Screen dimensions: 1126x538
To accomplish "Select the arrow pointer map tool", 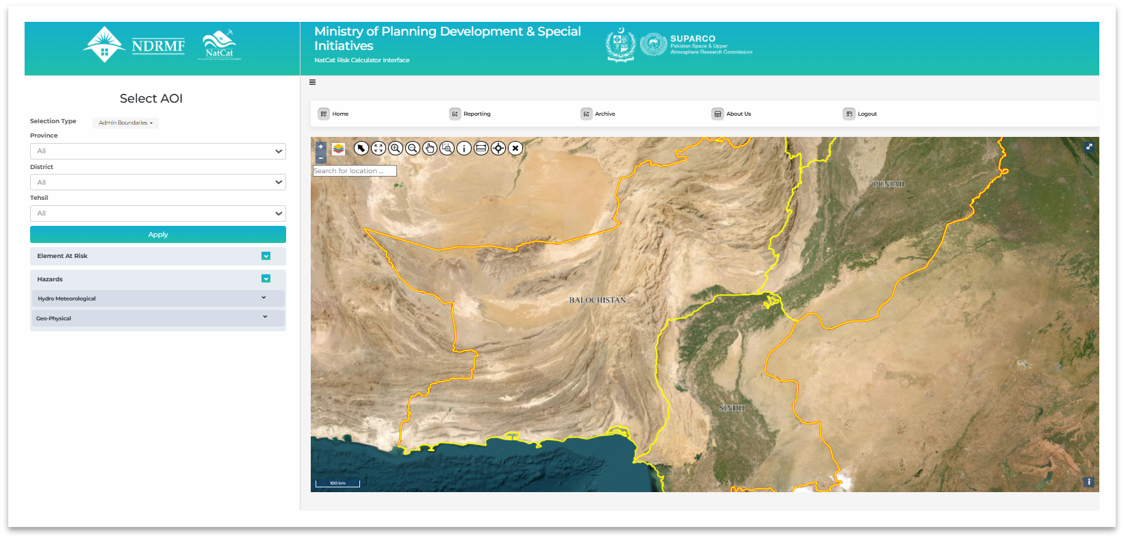I will click(x=361, y=149).
